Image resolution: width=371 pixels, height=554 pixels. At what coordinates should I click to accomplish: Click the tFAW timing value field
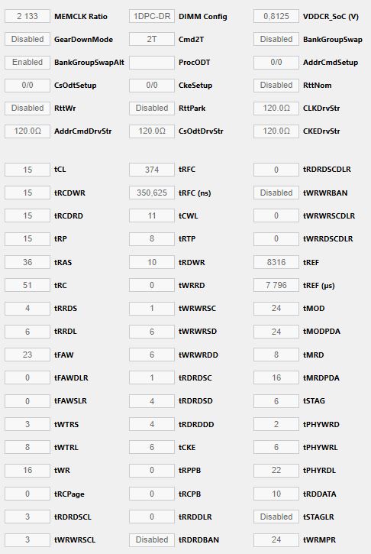[x=27, y=355]
